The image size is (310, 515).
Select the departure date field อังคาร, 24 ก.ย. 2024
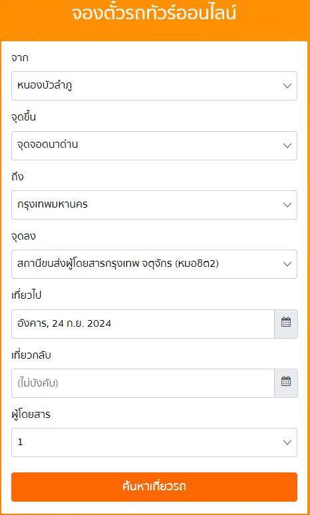[x=143, y=324]
